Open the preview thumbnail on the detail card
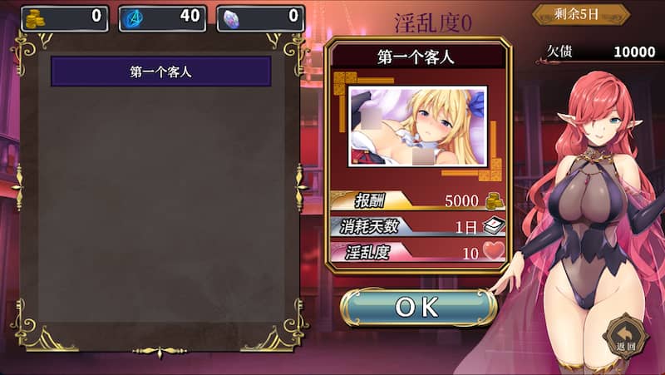Image resolution: width=665 pixels, height=375 pixels. [418, 126]
